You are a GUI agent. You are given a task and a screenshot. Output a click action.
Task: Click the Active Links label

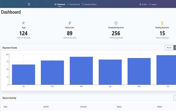[x=70, y=28]
